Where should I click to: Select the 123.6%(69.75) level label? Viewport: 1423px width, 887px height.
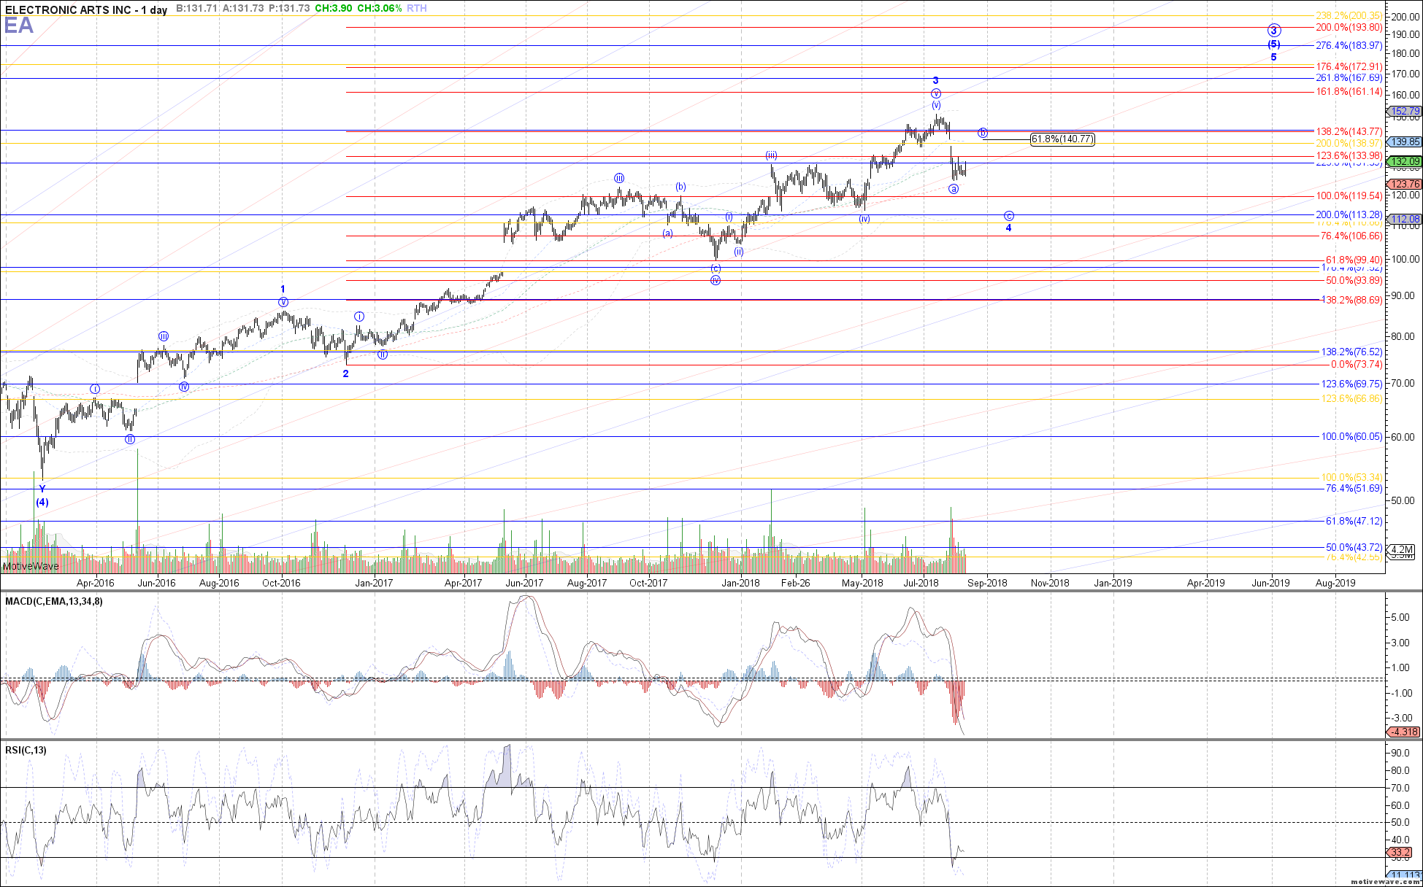pos(1352,384)
